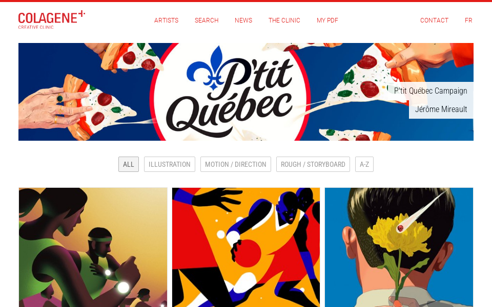
Task: Open the News section
Action: (243, 20)
